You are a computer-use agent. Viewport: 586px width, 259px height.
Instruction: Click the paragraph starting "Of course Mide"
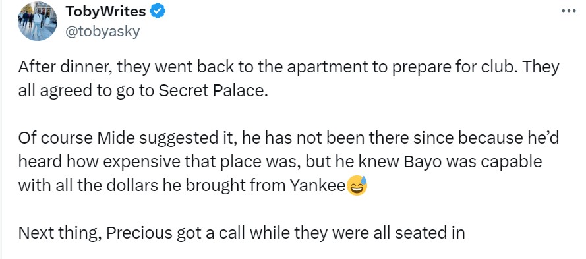tap(288, 162)
